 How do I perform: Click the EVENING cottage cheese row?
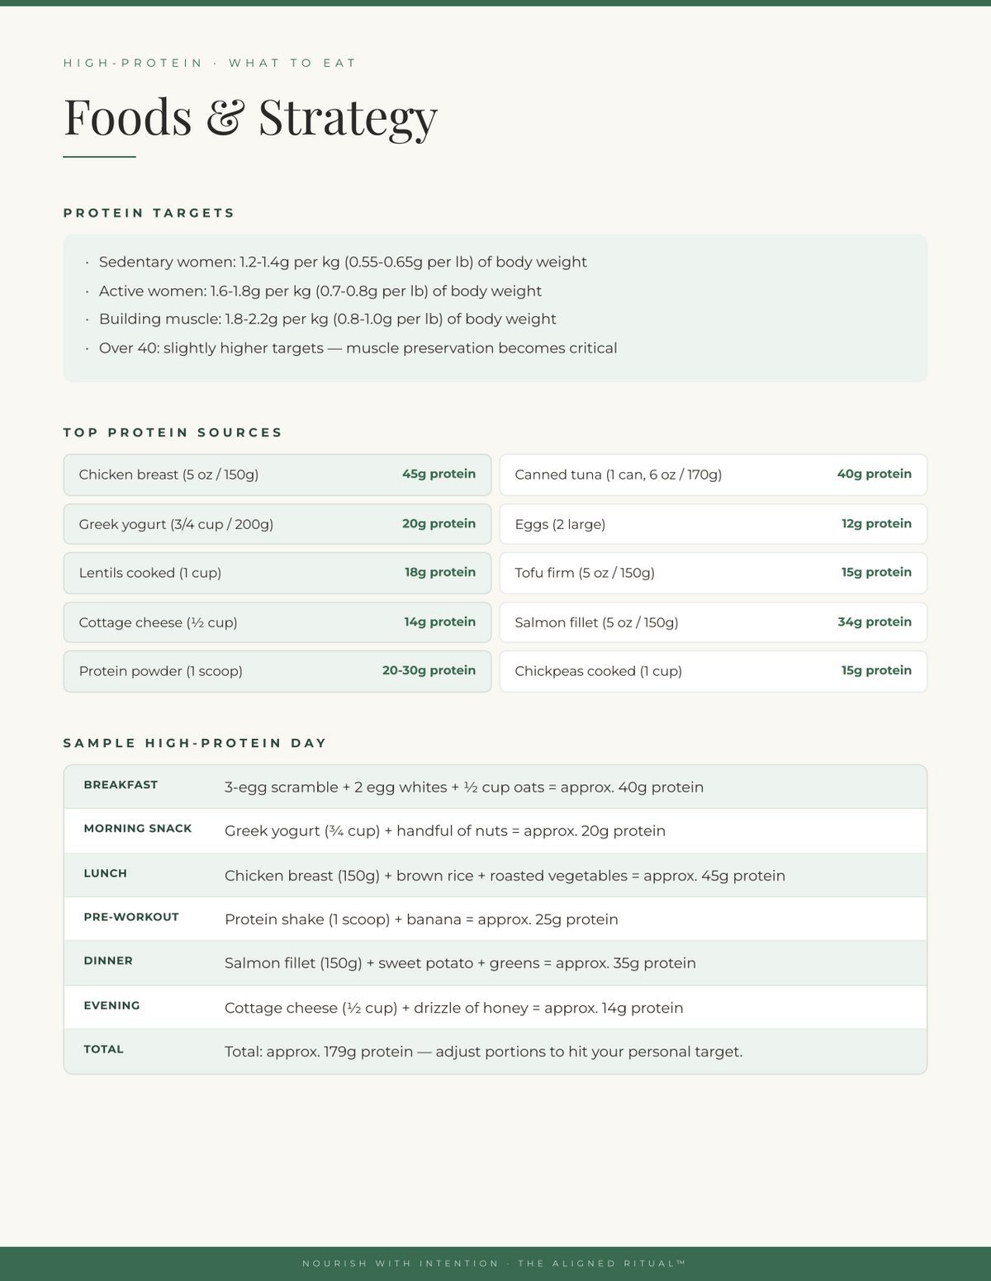click(495, 1007)
